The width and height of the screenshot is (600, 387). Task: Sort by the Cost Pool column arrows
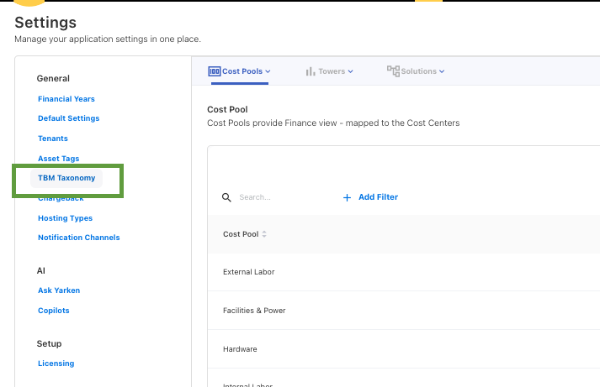point(264,234)
